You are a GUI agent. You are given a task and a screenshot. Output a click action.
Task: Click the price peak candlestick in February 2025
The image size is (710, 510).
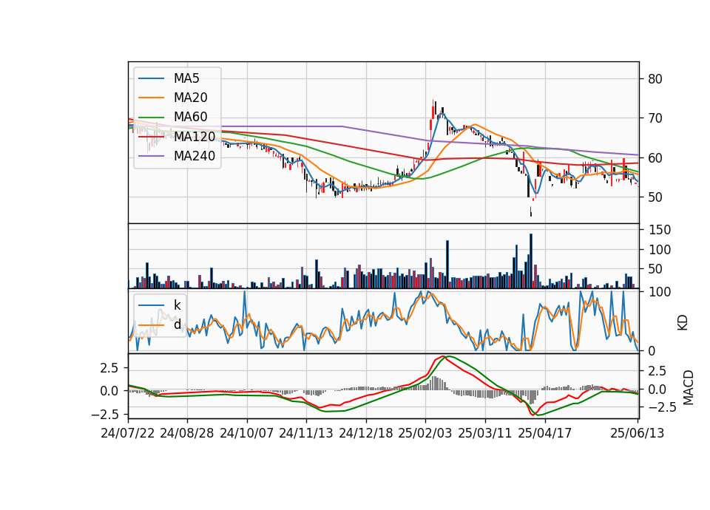click(x=433, y=109)
